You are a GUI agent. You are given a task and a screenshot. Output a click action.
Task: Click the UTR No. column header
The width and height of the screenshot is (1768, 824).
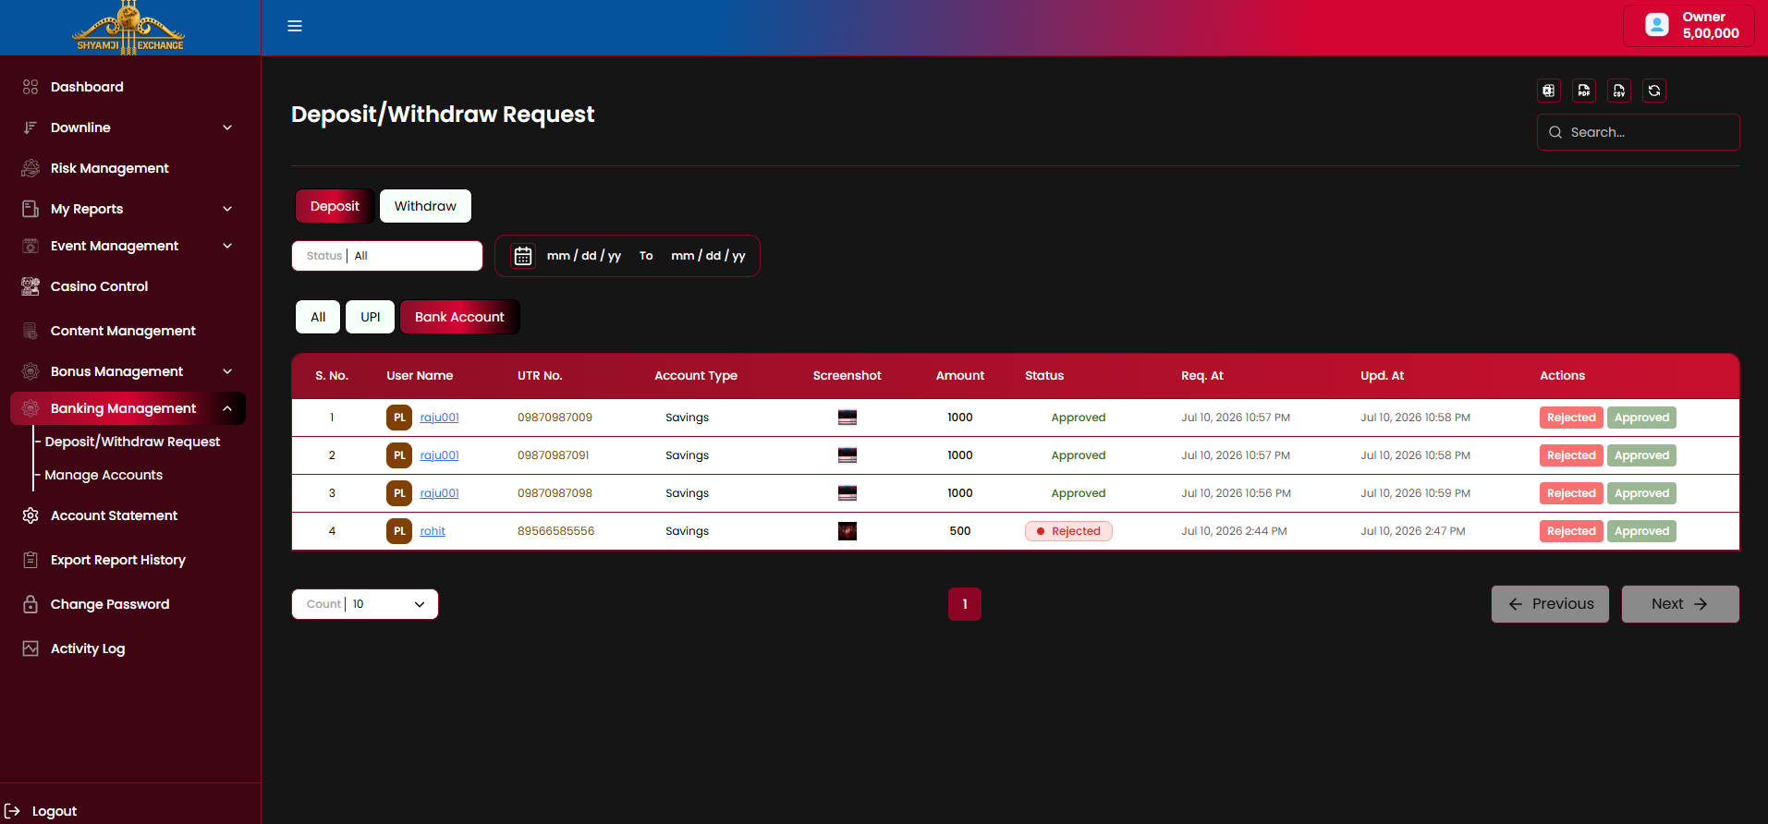click(x=540, y=376)
